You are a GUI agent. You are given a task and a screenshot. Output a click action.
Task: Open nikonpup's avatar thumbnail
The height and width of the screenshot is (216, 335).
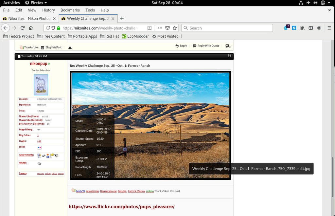tap(41, 85)
